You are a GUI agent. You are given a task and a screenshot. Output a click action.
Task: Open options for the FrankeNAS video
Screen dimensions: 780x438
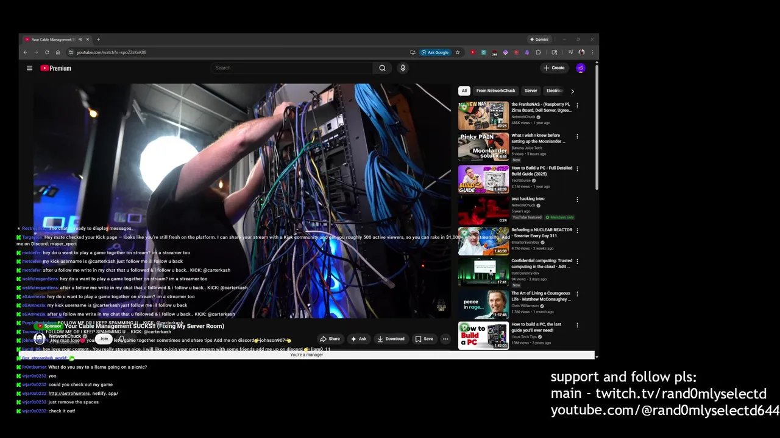(x=577, y=105)
